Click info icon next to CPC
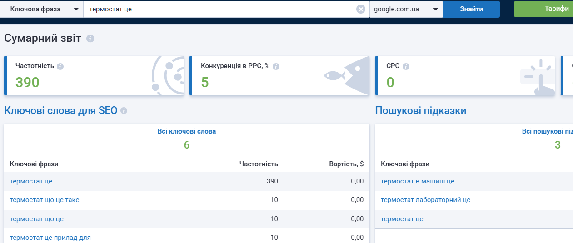Screen dimensions: 573x243 (x=406, y=66)
